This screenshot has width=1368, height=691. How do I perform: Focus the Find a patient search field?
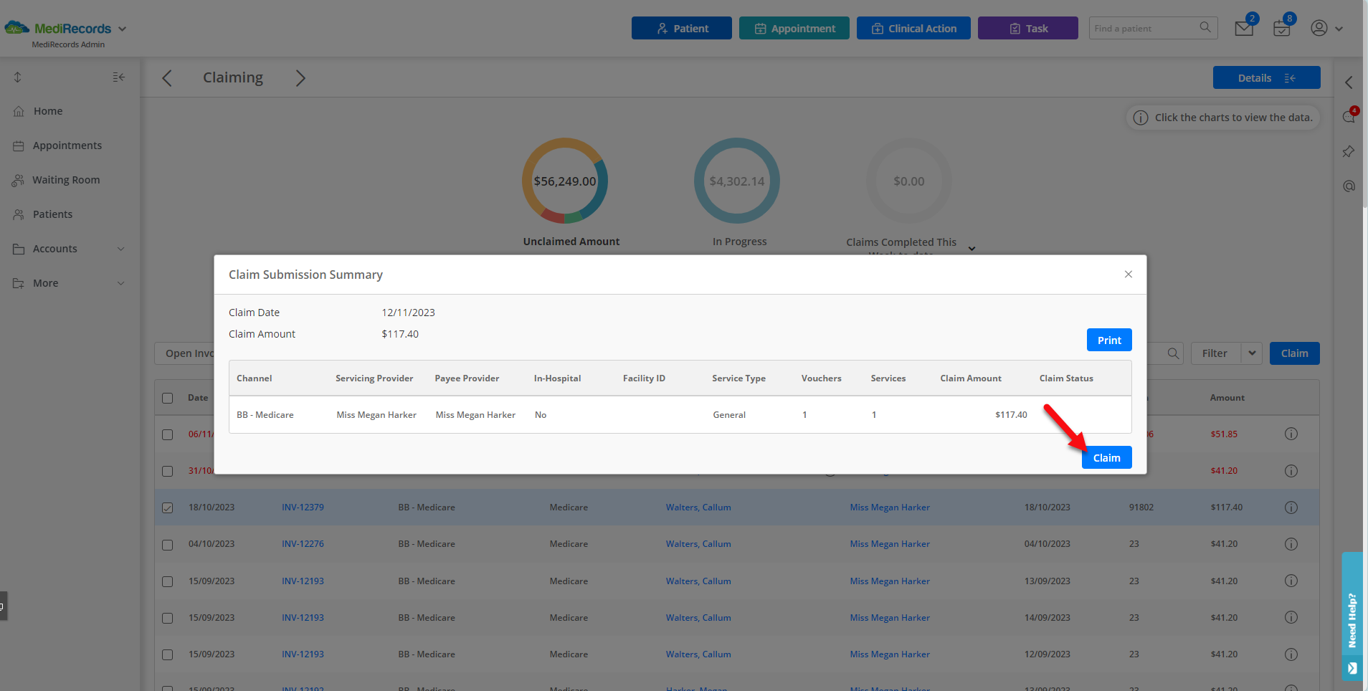tap(1153, 28)
